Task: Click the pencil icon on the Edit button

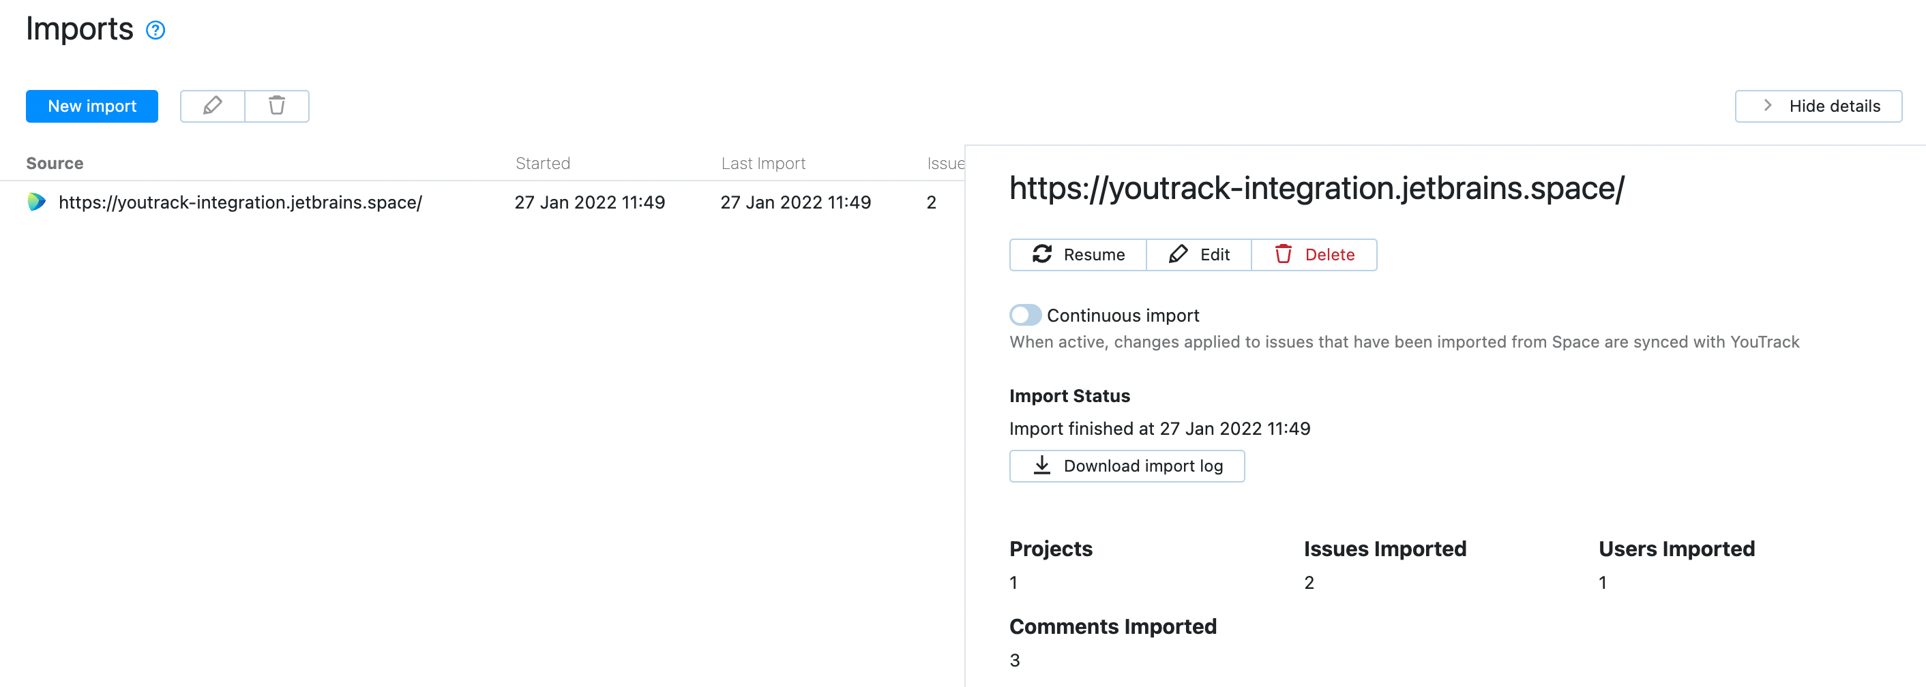Action: pos(1179,254)
